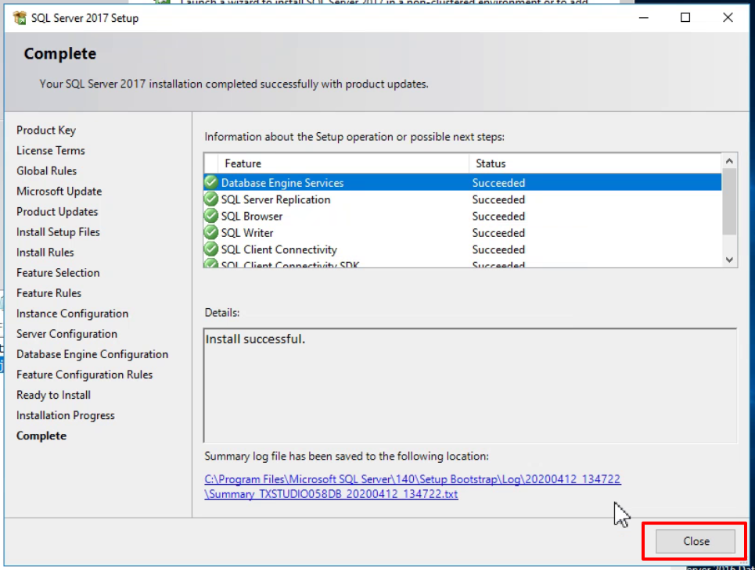Click the SQL Server Setup title bar icon
The image size is (755, 570).
20,18
